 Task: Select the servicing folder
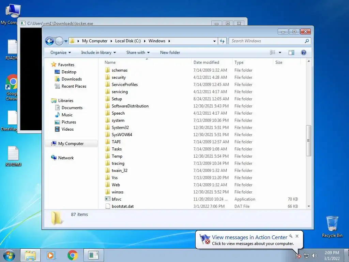(120, 92)
